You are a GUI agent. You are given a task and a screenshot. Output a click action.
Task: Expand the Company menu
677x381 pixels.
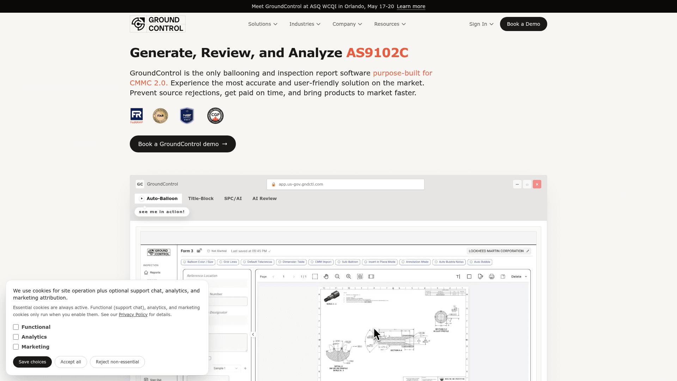347,24
